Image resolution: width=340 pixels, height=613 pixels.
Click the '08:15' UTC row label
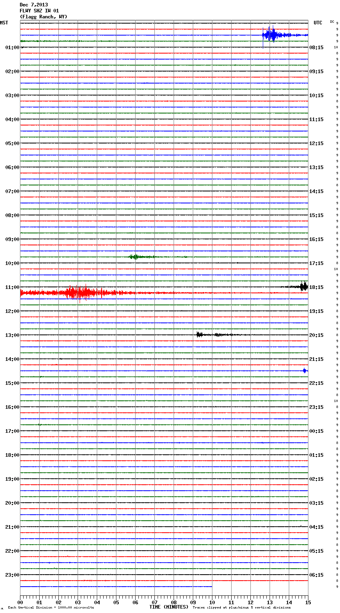[x=316, y=48]
